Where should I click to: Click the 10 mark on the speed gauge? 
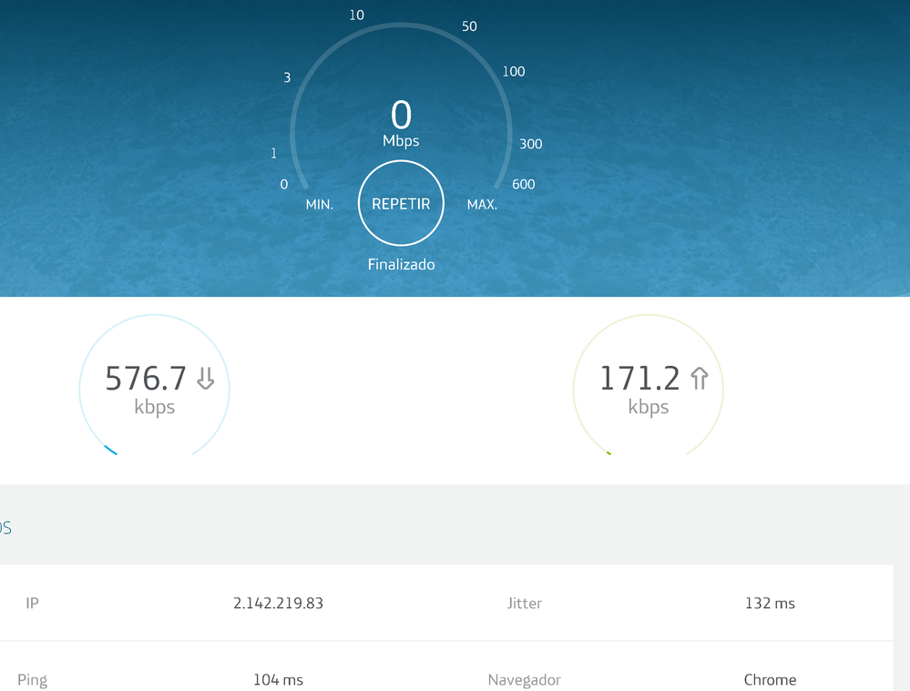tap(356, 15)
